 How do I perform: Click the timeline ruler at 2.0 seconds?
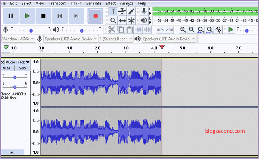click(x=98, y=48)
